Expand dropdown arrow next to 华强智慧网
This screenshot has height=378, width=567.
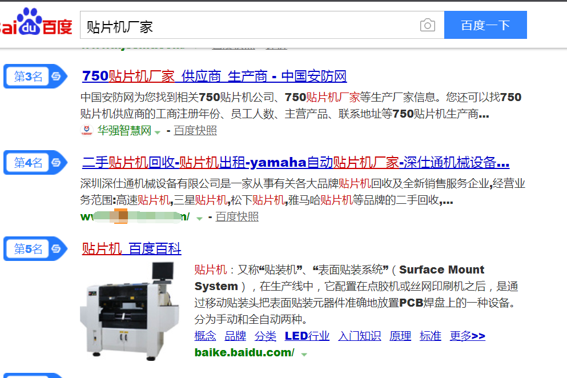click(157, 132)
